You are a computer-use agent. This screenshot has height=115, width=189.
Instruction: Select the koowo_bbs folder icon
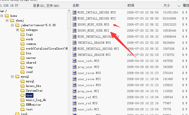pyautogui.click(x=23, y=86)
